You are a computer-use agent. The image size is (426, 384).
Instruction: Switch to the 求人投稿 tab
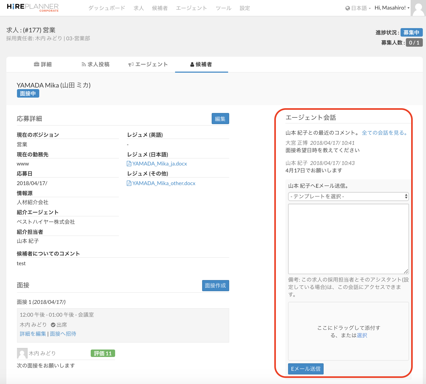(95, 64)
